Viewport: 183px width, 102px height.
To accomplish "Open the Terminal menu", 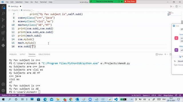I will 43,2.
